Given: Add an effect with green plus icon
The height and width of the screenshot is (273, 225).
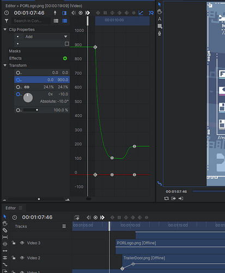Looking at the screenshot, I should coord(65,58).
